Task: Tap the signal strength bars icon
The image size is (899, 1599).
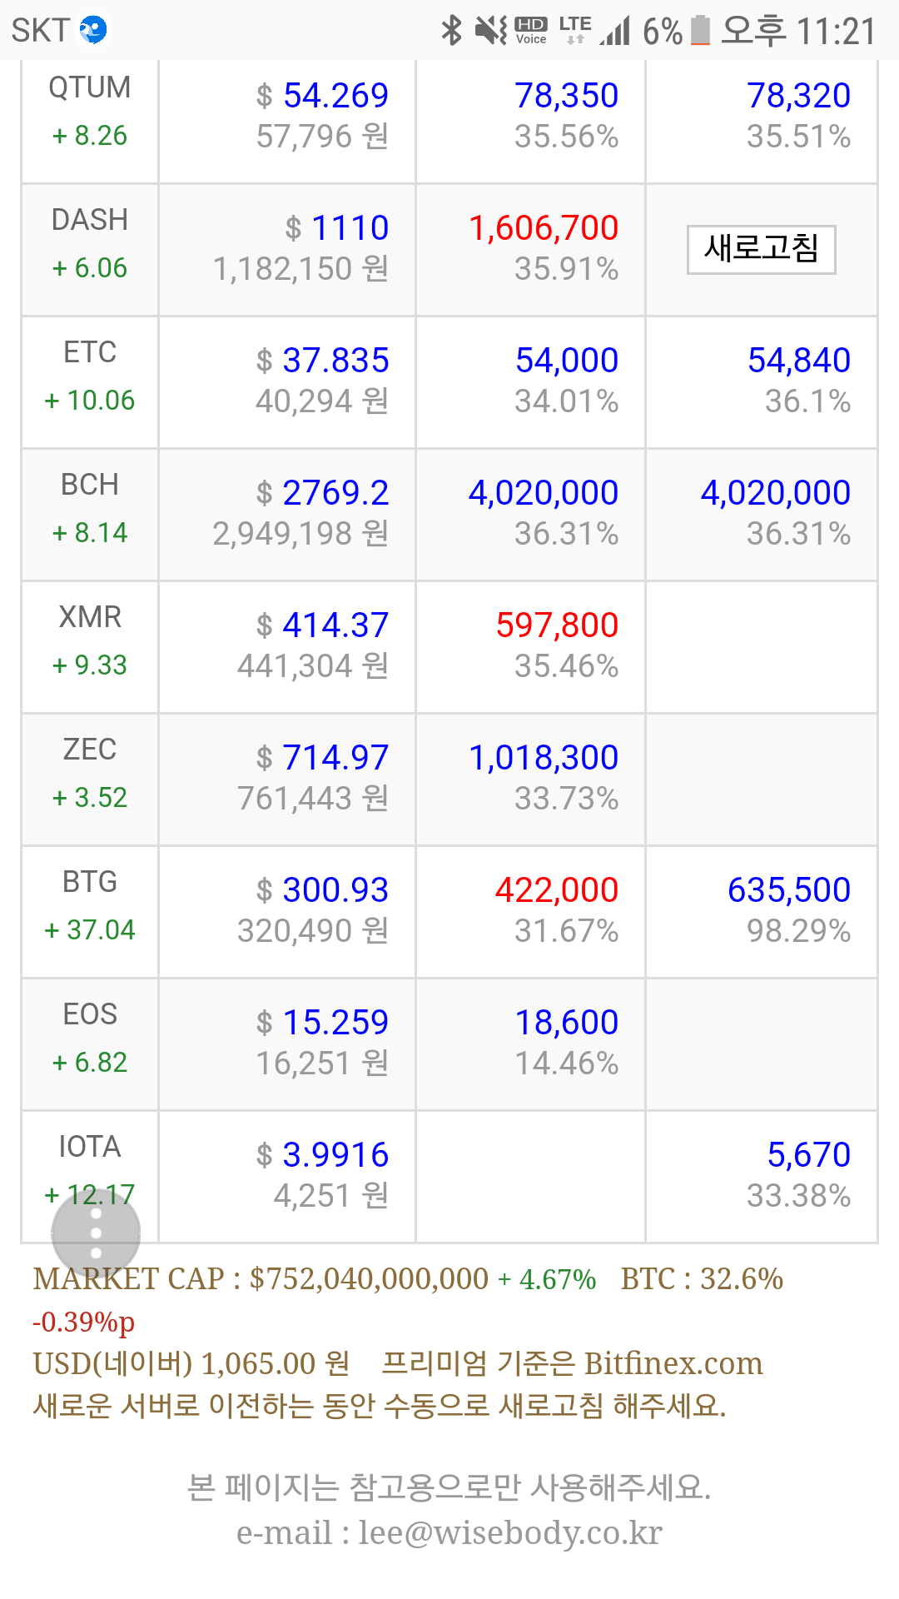Action: 615,32
